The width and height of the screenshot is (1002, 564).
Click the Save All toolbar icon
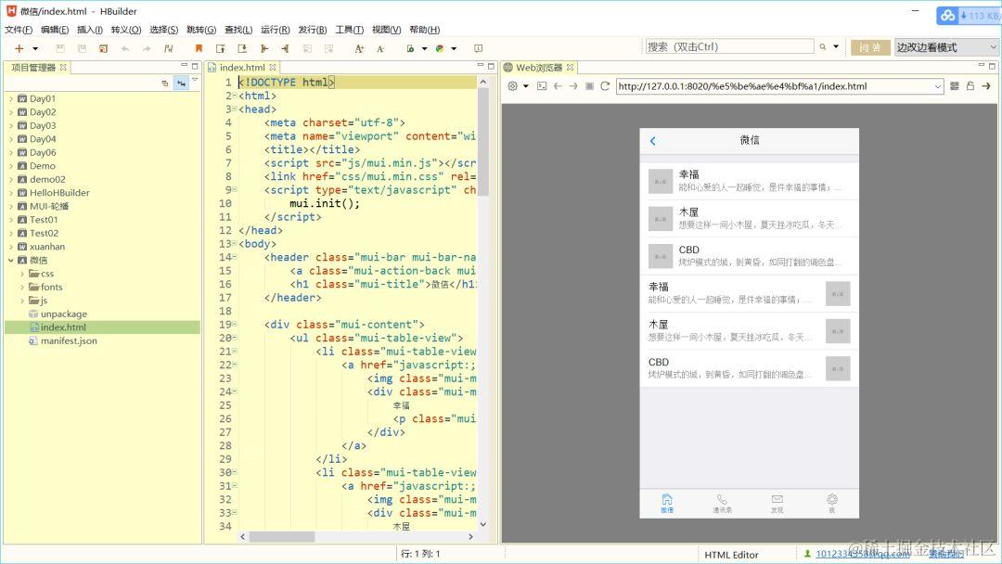click(82, 48)
